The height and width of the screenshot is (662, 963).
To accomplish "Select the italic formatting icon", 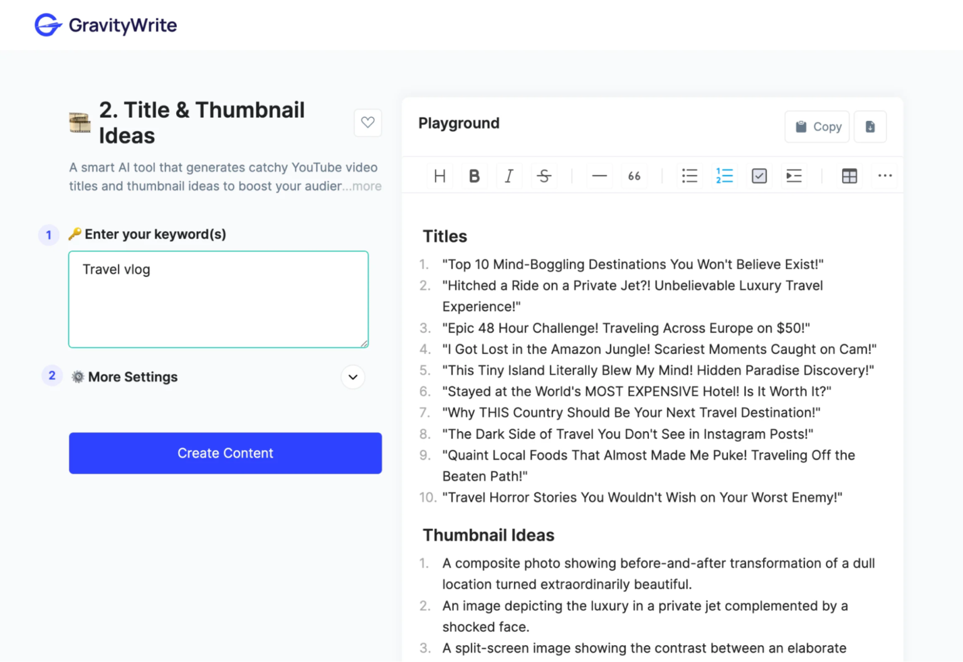I will pyautogui.click(x=509, y=176).
